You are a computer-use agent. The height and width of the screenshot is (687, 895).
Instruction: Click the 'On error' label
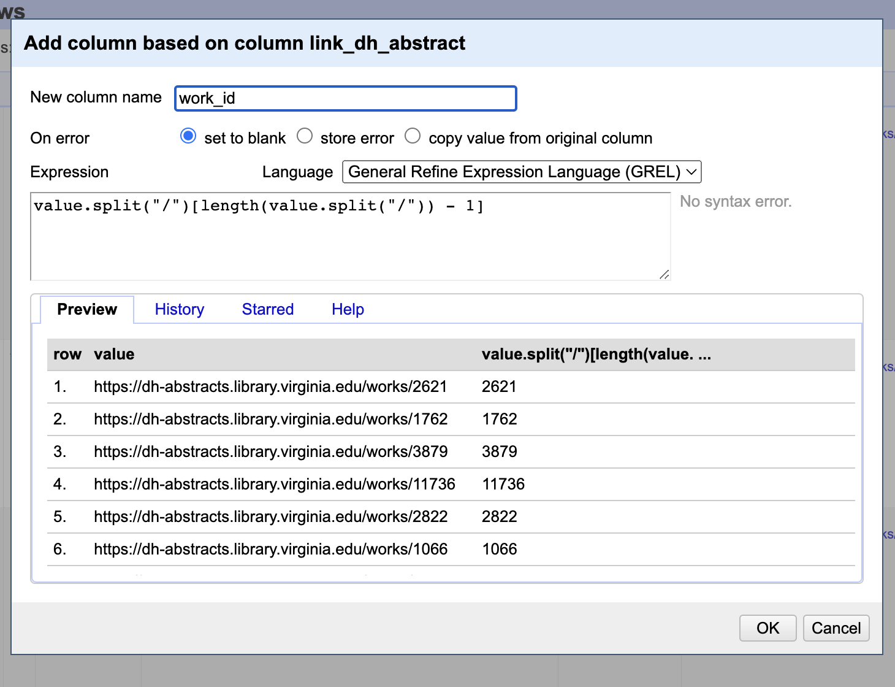coord(60,138)
